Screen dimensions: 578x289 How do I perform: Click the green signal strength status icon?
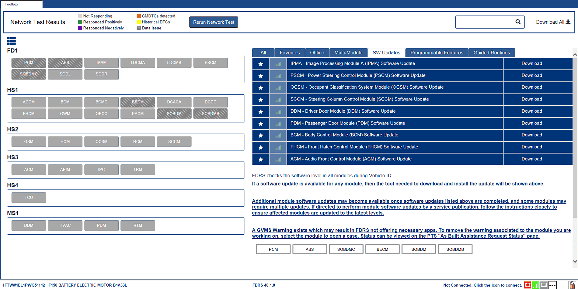(x=536, y=285)
